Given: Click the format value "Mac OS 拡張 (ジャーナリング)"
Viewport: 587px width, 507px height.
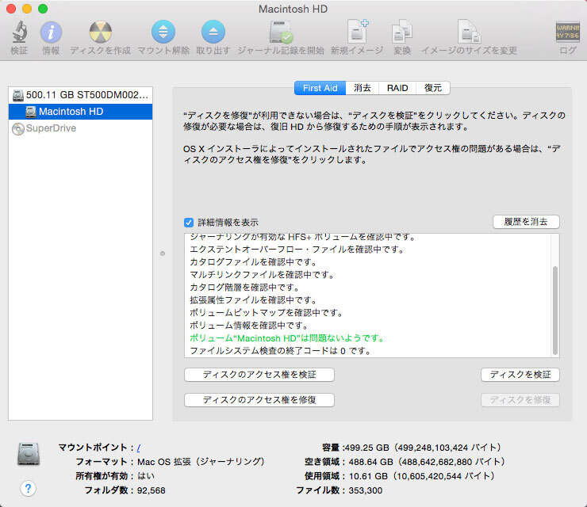Looking at the screenshot, I should (201, 462).
